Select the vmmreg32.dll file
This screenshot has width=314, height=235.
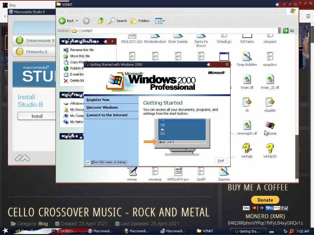coord(247,128)
